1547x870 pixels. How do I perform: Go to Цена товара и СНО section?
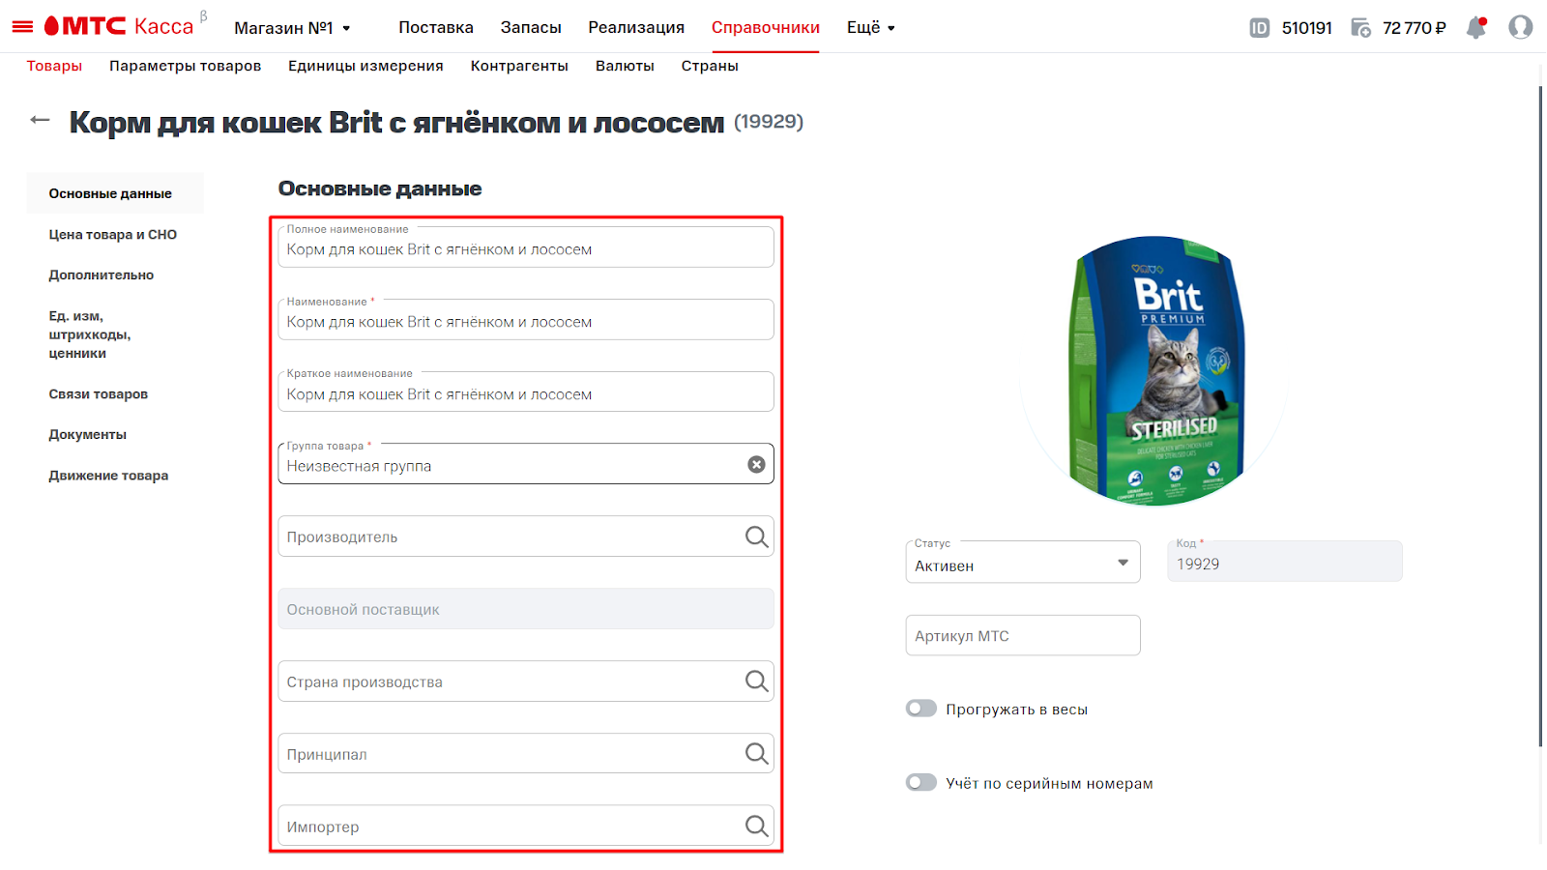pyautogui.click(x=113, y=234)
